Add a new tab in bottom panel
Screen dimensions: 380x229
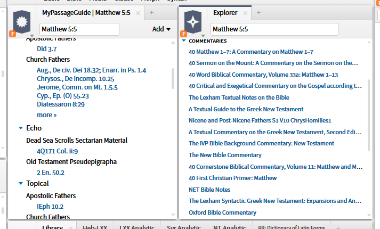pos(338,227)
